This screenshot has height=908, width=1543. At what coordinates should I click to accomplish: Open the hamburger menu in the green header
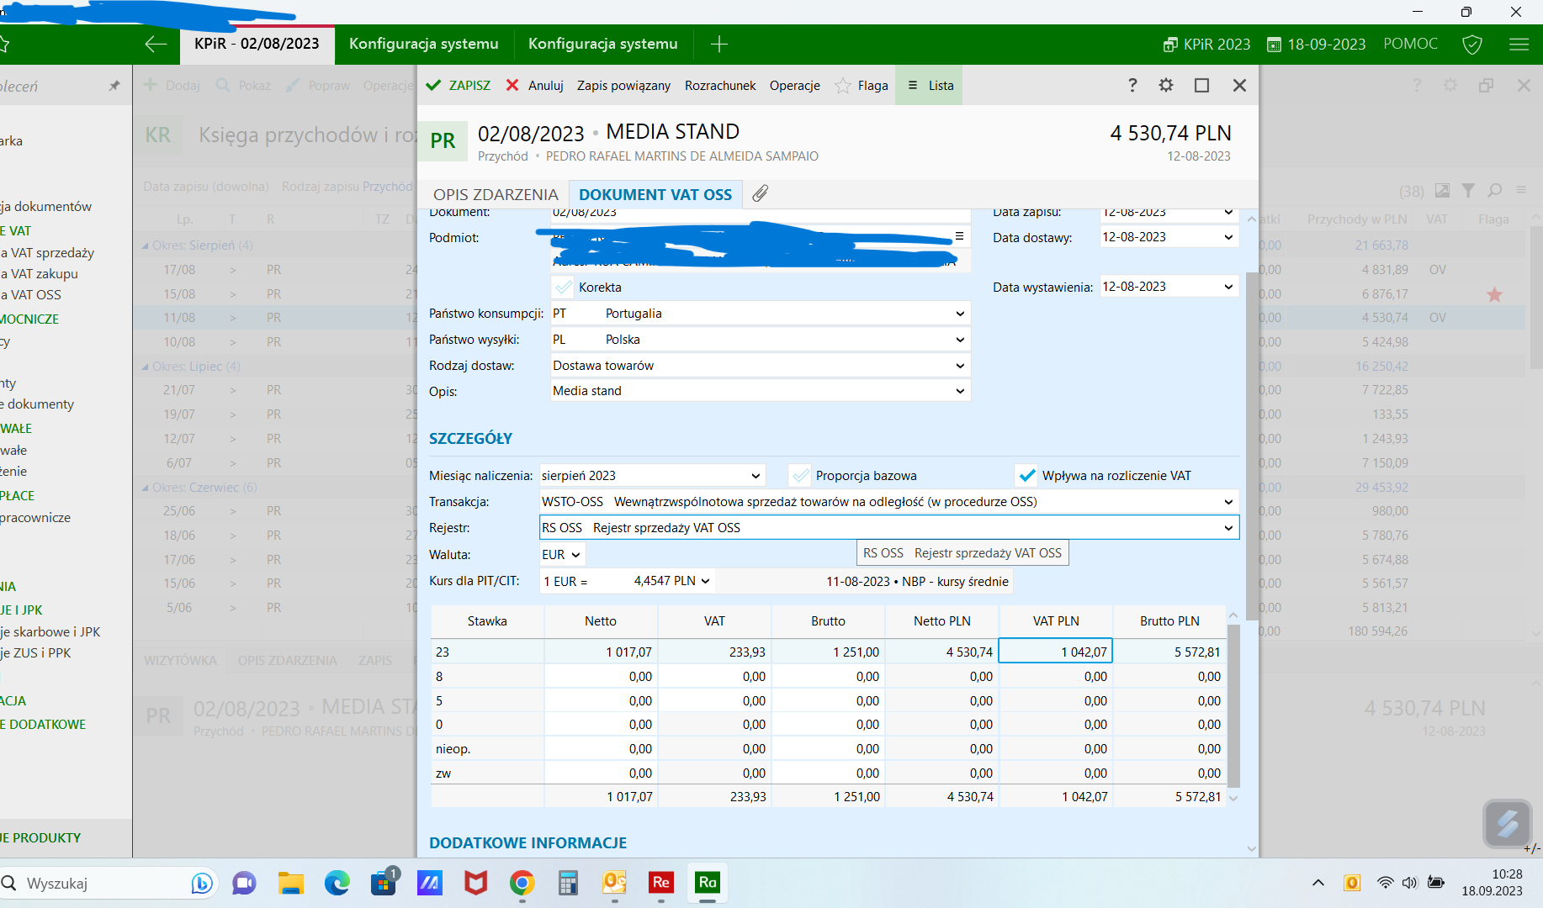pos(1519,44)
